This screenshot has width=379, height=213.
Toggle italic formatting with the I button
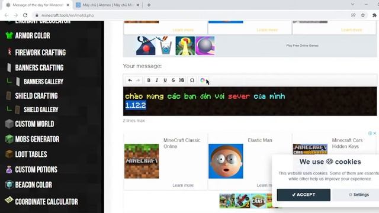point(157,80)
